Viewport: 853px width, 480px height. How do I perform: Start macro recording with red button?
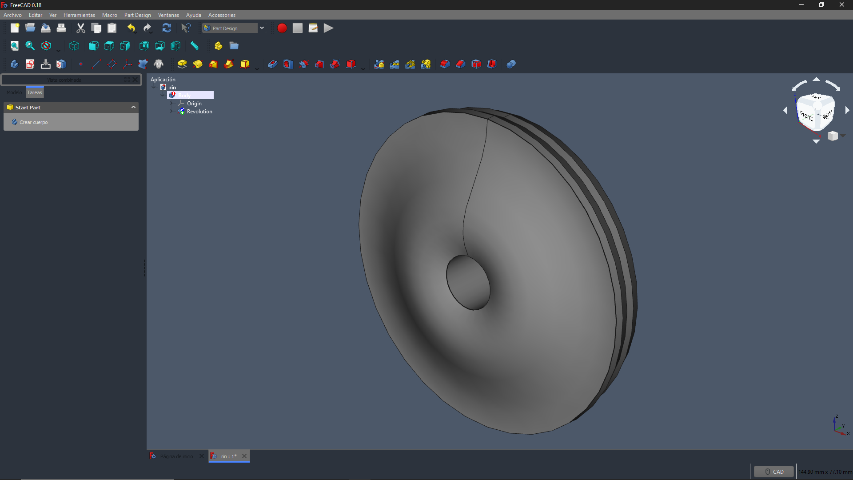282,28
